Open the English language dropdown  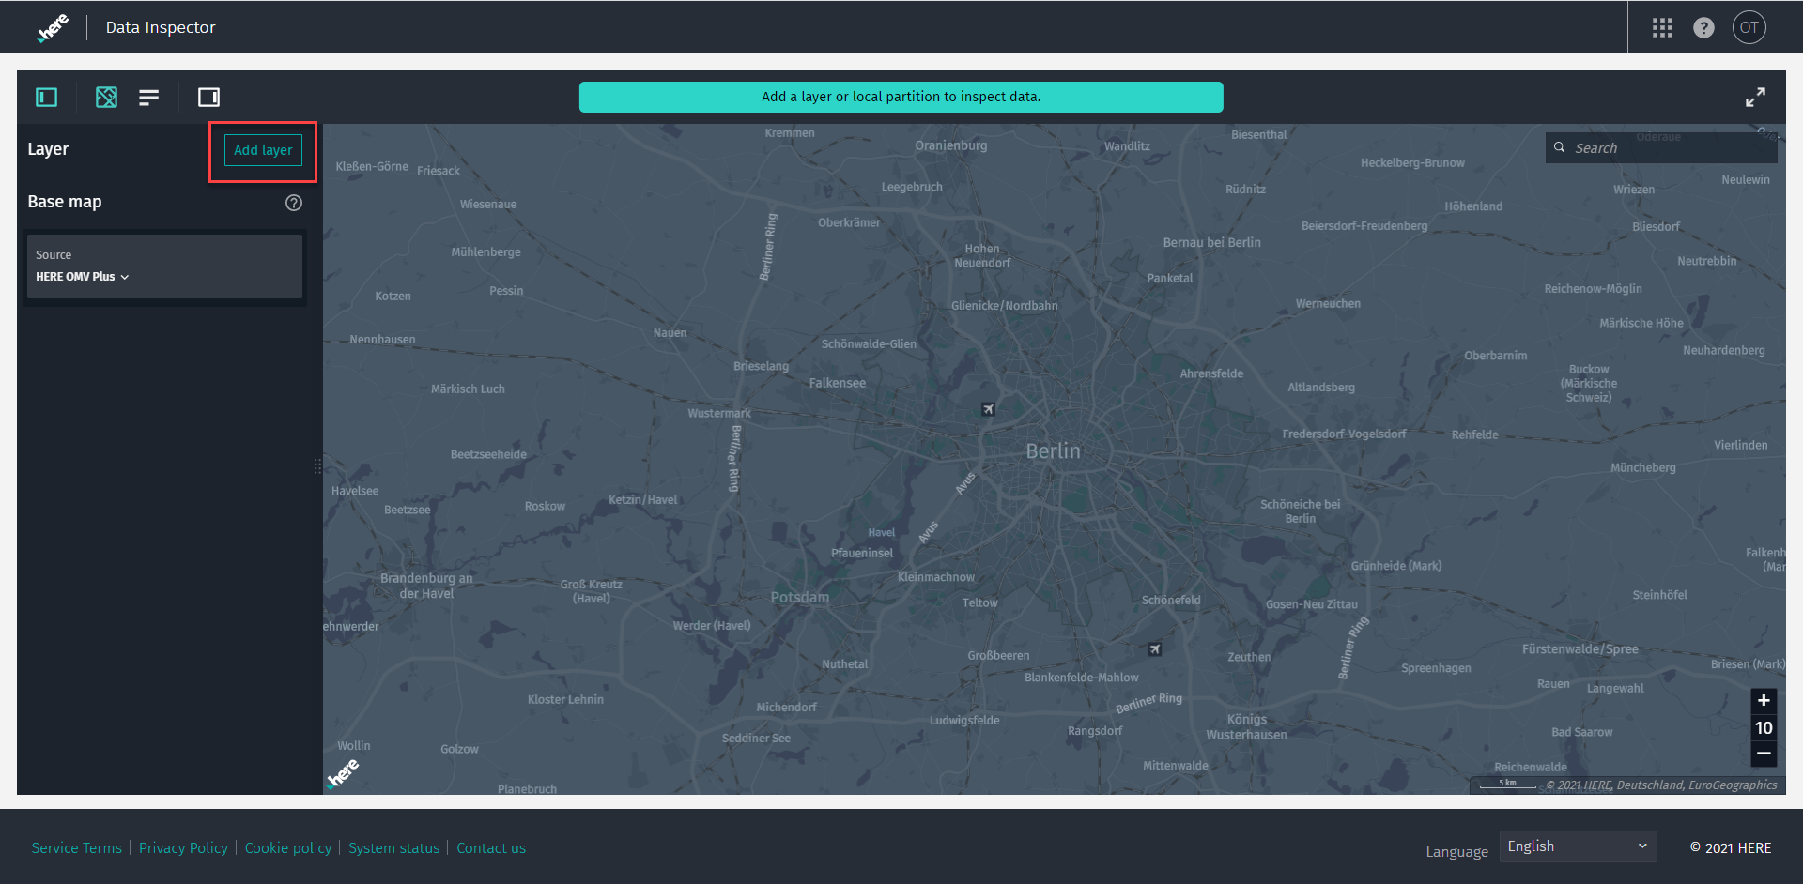click(x=1578, y=846)
